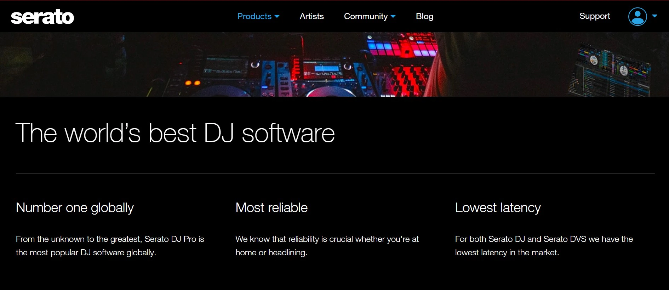Open the user account avatar icon
The image size is (669, 290).
637,16
